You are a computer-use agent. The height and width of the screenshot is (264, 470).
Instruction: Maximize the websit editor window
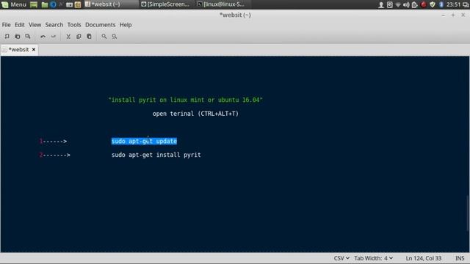(453, 15)
